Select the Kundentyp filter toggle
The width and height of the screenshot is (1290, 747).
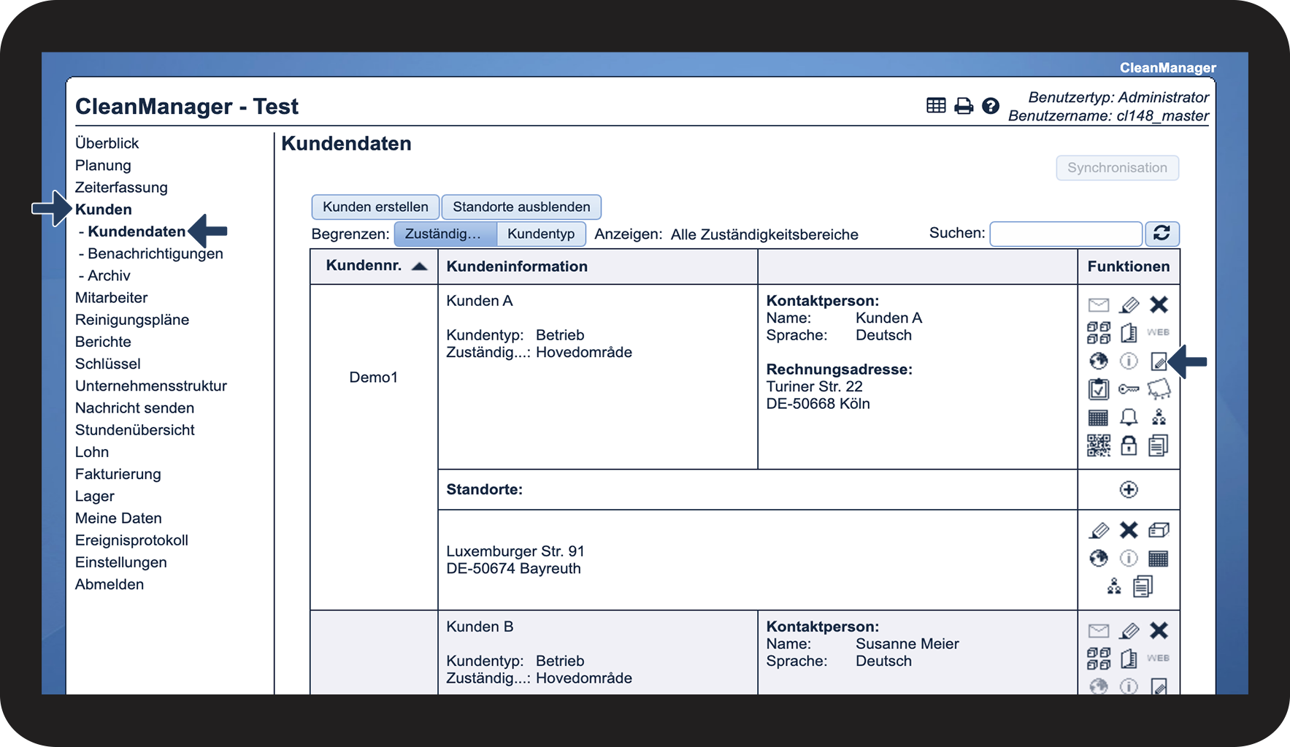pos(541,234)
